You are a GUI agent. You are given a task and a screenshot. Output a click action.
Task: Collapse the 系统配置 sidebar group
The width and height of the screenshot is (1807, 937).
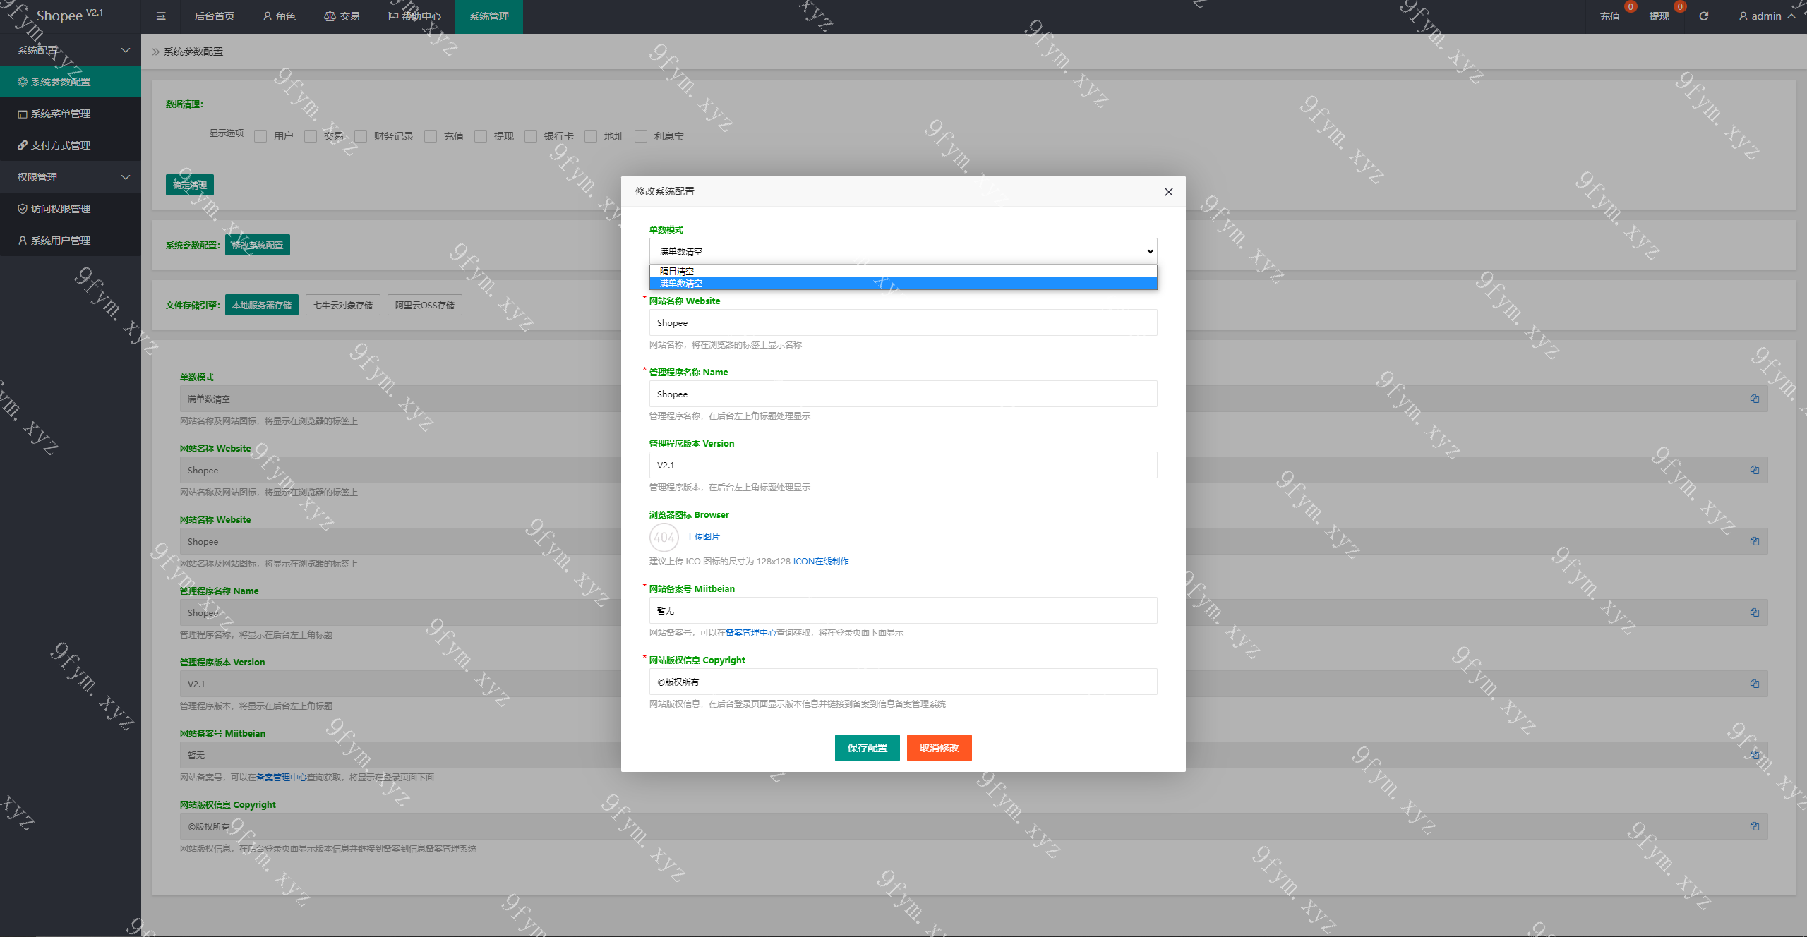click(x=71, y=50)
